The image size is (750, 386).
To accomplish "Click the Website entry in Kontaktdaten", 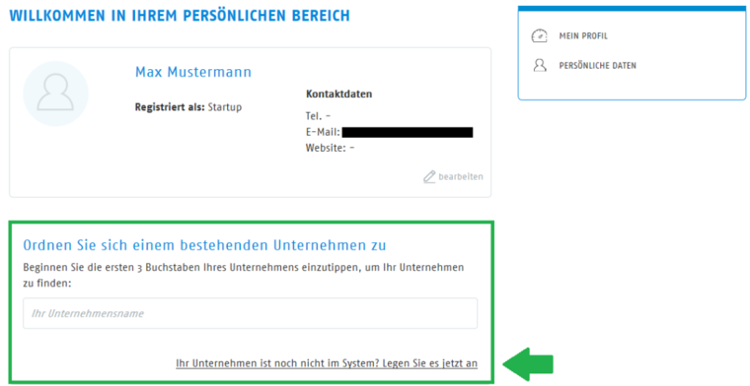I will coord(330,148).
